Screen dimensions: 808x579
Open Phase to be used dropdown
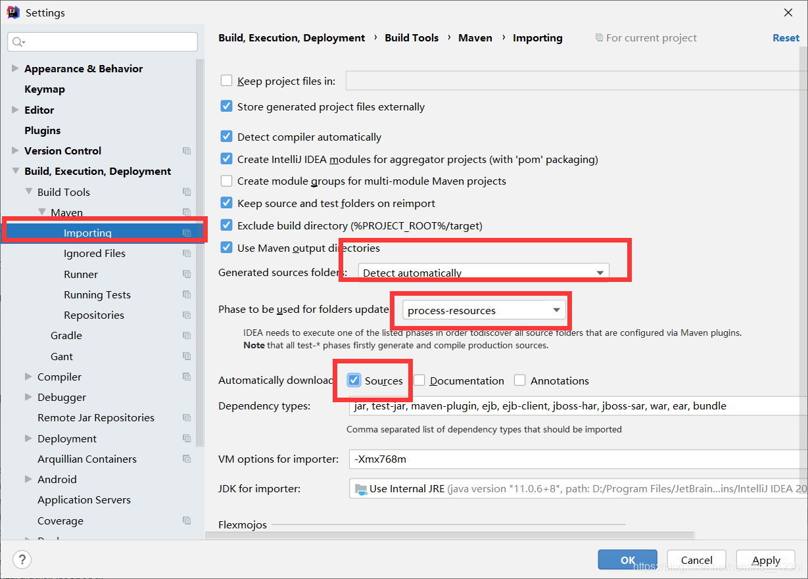click(x=484, y=310)
